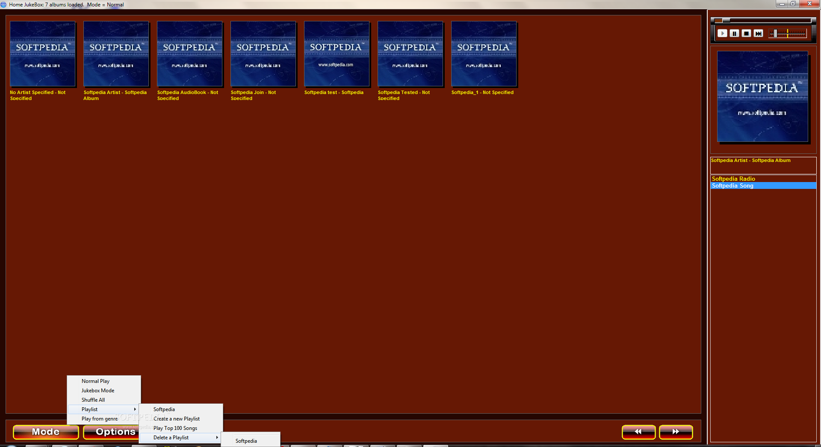This screenshot has height=447, width=821.
Task: Click 'Softpedia_1 - Not Specified' label
Action: [482, 92]
